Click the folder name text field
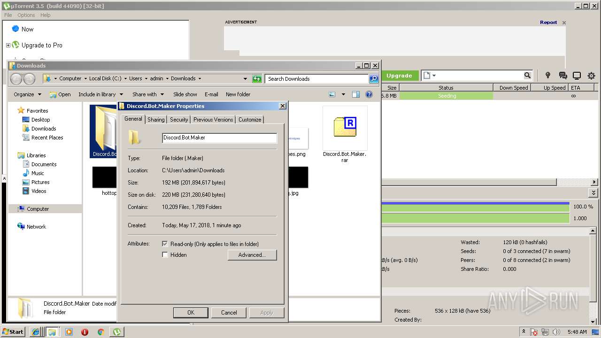Viewport: 601px width, 338px height. click(219, 138)
